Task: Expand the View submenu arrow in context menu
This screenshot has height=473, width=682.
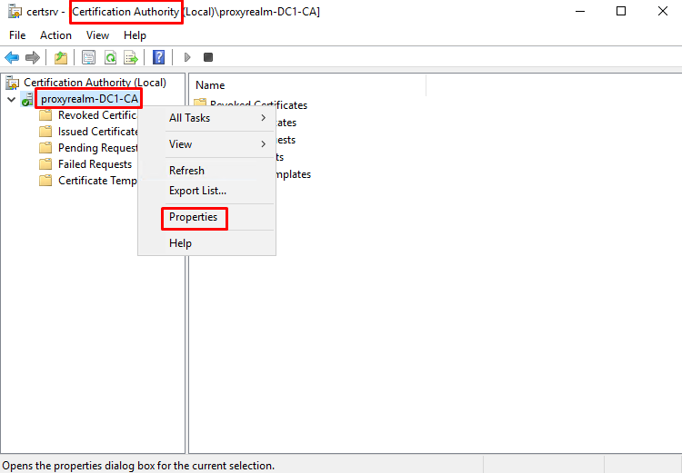Action: coord(263,143)
